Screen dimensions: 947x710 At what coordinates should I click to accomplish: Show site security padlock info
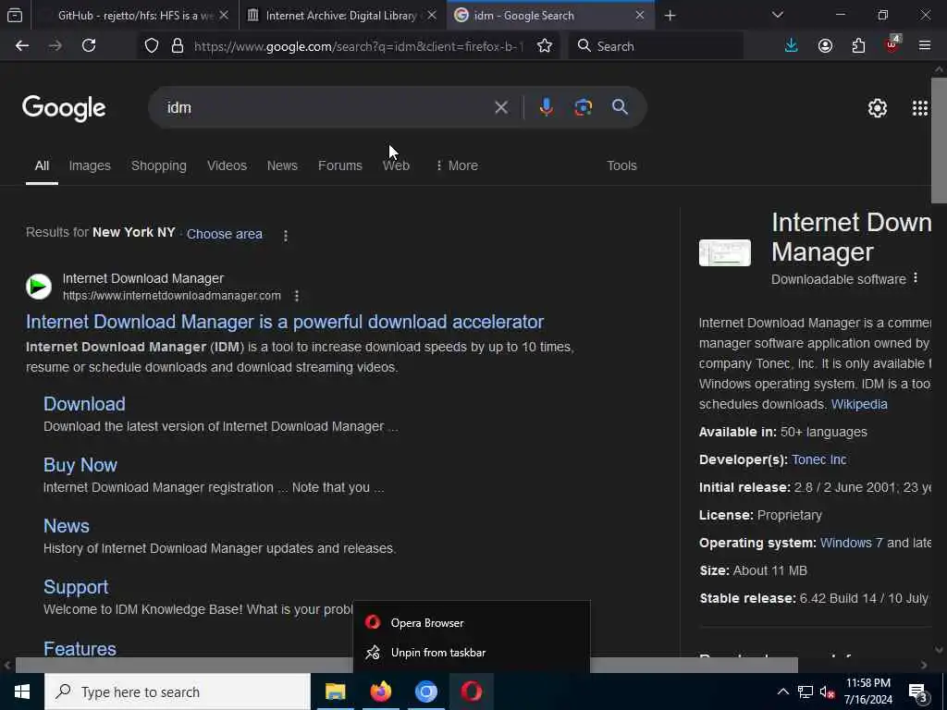click(x=178, y=46)
